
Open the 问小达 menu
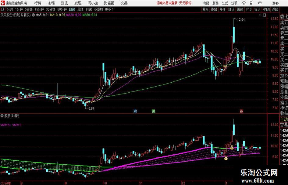point(93,3)
